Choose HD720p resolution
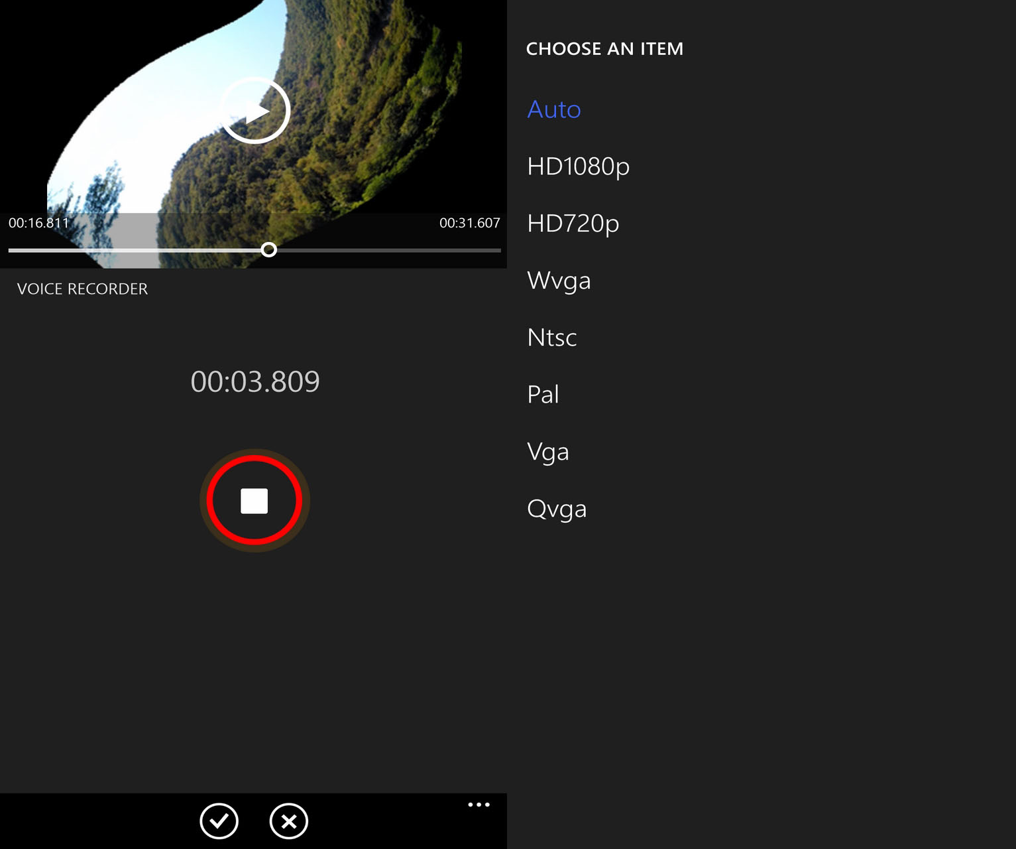Screen dimensions: 1016x849 (573, 224)
